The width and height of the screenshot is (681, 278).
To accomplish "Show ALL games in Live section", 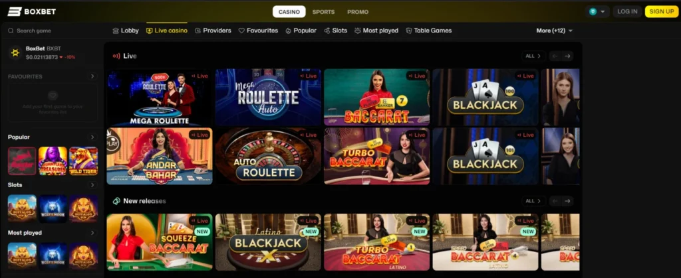I will pyautogui.click(x=533, y=56).
